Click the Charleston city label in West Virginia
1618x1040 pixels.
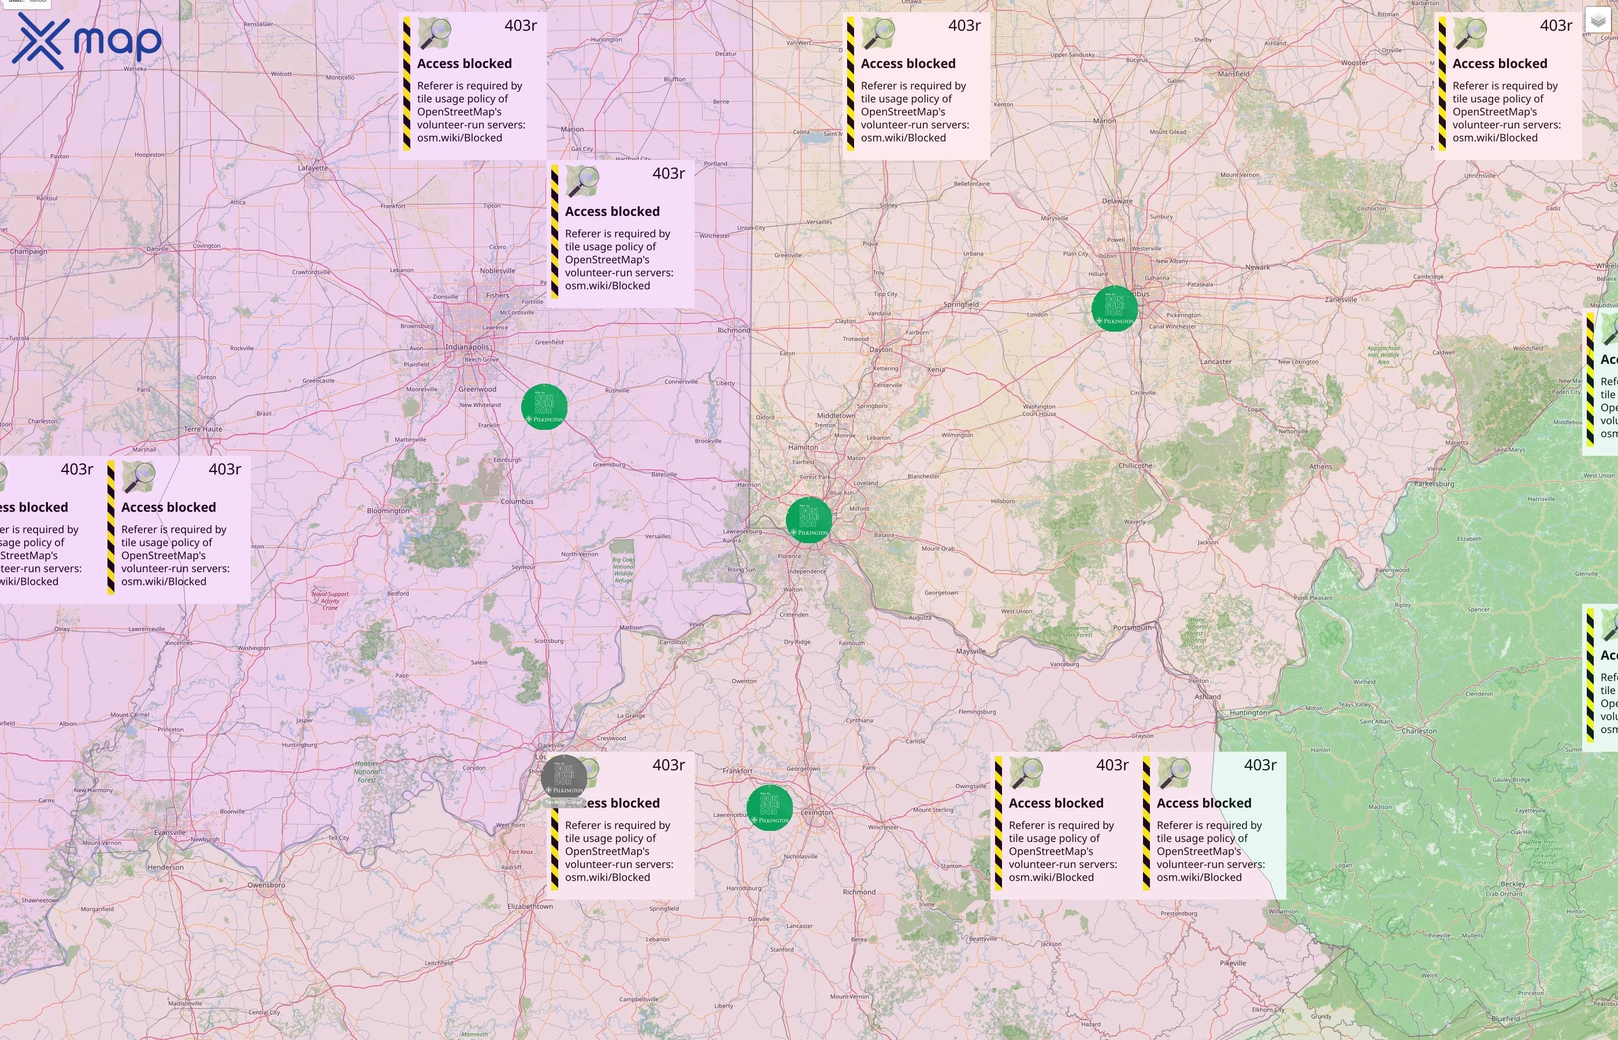pos(1419,731)
